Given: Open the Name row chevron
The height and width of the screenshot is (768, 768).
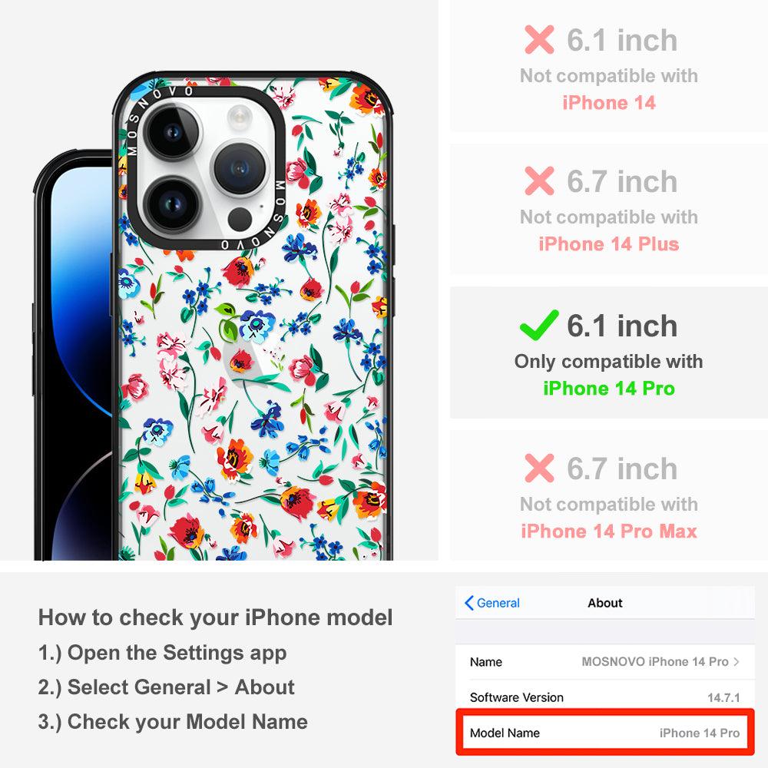Looking at the screenshot, I should pyautogui.click(x=737, y=662).
